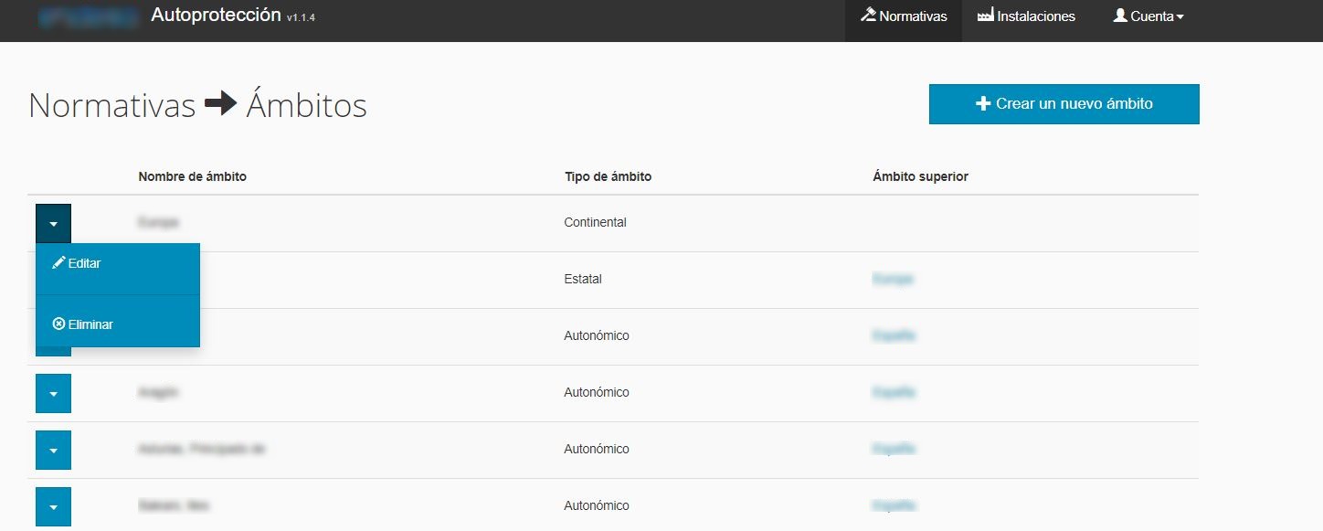Collapse the open dropdown on the Continental row
1323x531 pixels.
pos(54,223)
